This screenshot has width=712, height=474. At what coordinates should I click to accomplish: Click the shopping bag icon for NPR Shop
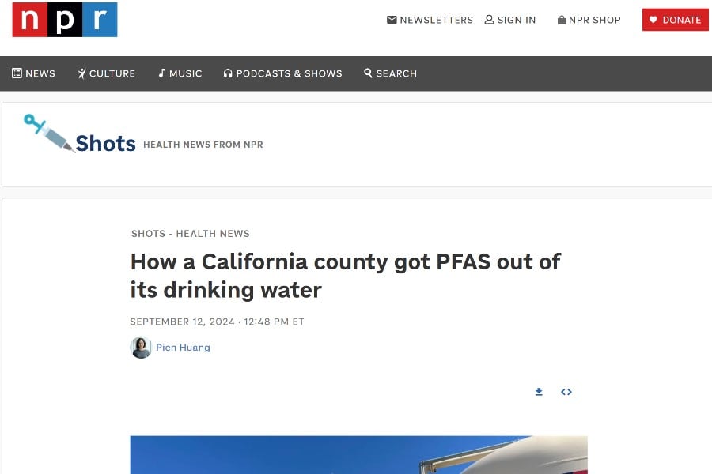(562, 20)
